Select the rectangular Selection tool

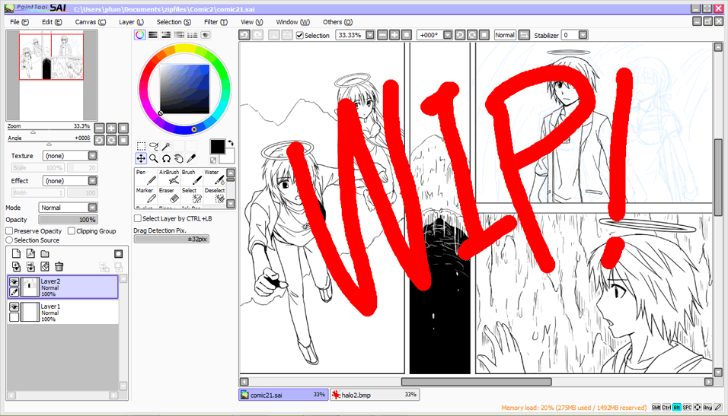141,147
